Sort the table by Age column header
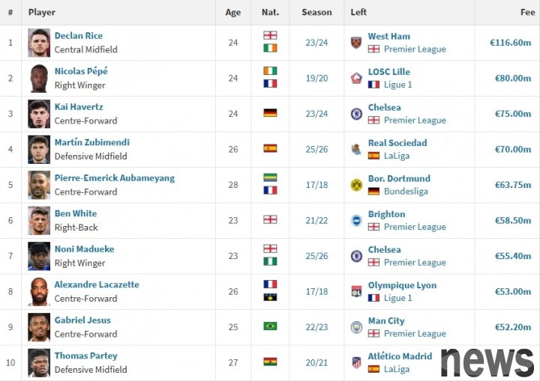Viewport: 540px width, 381px height. [233, 13]
